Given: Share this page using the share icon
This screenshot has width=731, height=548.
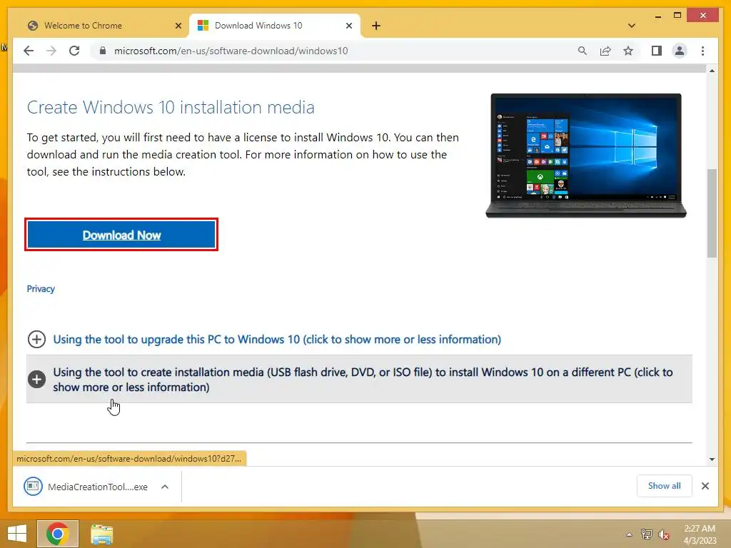Looking at the screenshot, I should click(x=605, y=51).
